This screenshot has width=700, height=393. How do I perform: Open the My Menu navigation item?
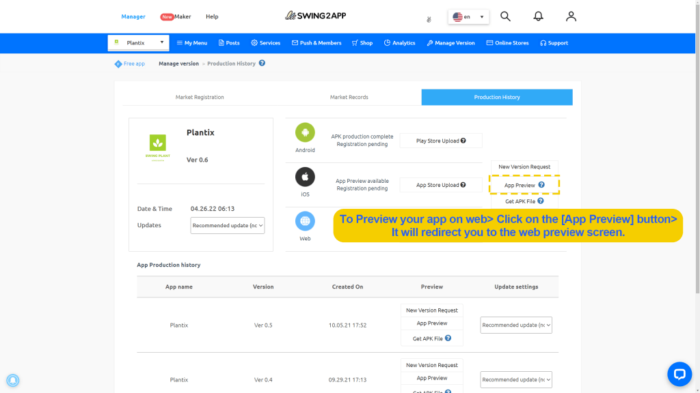pyautogui.click(x=192, y=43)
